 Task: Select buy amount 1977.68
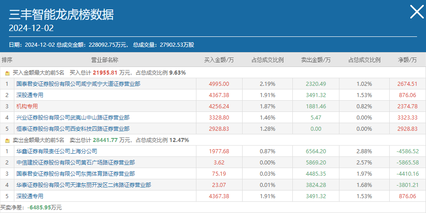tap(219, 151)
